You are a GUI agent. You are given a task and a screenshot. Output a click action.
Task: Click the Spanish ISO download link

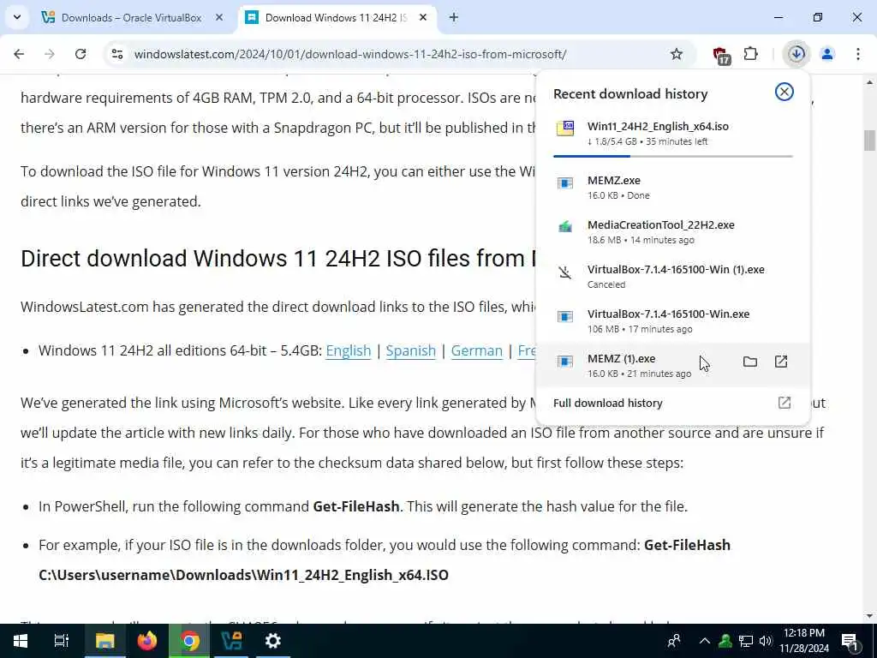coord(410,350)
